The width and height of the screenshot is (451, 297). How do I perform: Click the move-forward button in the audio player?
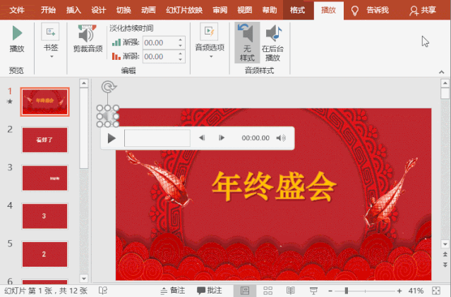221,138
